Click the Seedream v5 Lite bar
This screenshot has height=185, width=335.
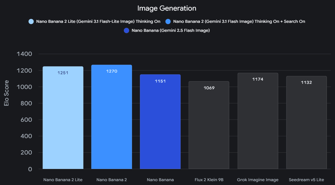(x=307, y=123)
